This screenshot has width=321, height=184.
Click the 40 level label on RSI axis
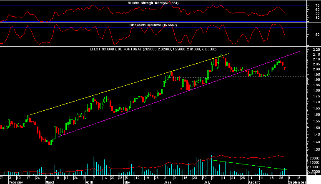(317, 17)
